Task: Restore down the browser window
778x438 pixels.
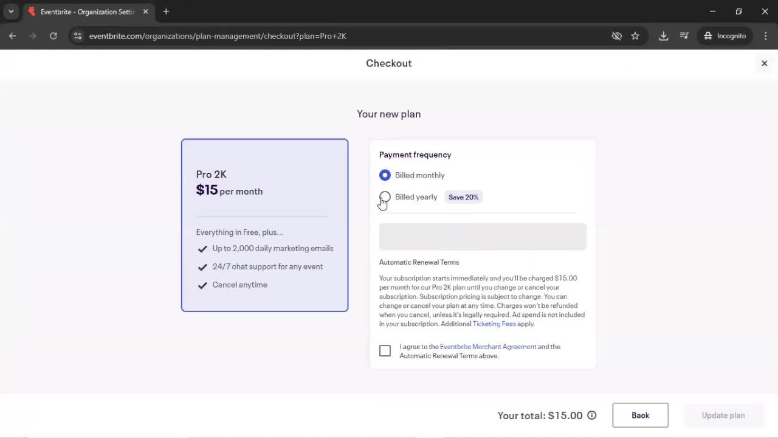Action: [x=738, y=12]
